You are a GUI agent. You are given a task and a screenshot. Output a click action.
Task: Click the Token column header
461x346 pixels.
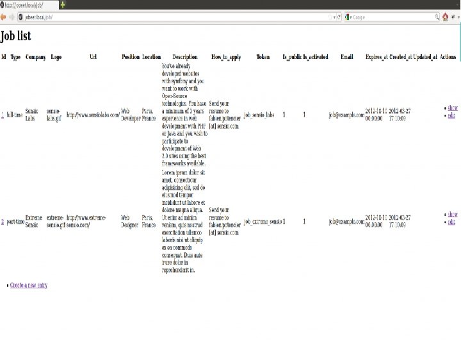pyautogui.click(x=263, y=57)
